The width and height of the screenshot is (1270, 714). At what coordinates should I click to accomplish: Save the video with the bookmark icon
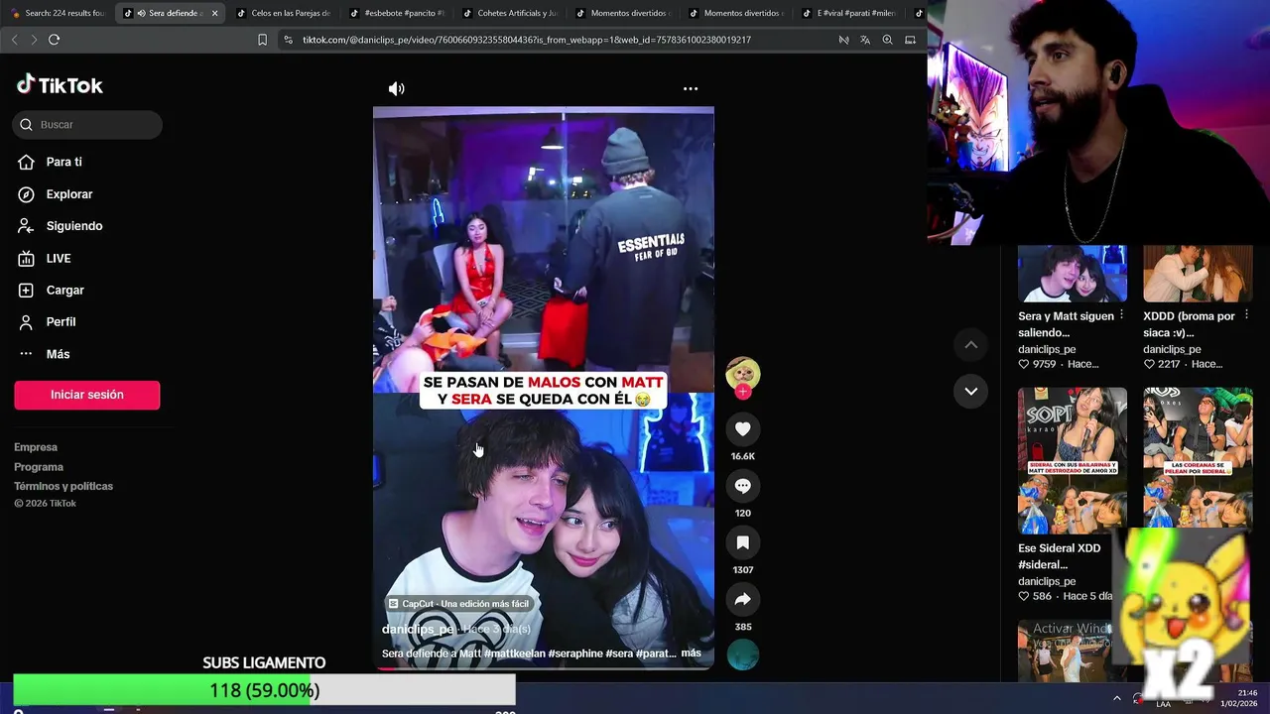click(x=742, y=542)
